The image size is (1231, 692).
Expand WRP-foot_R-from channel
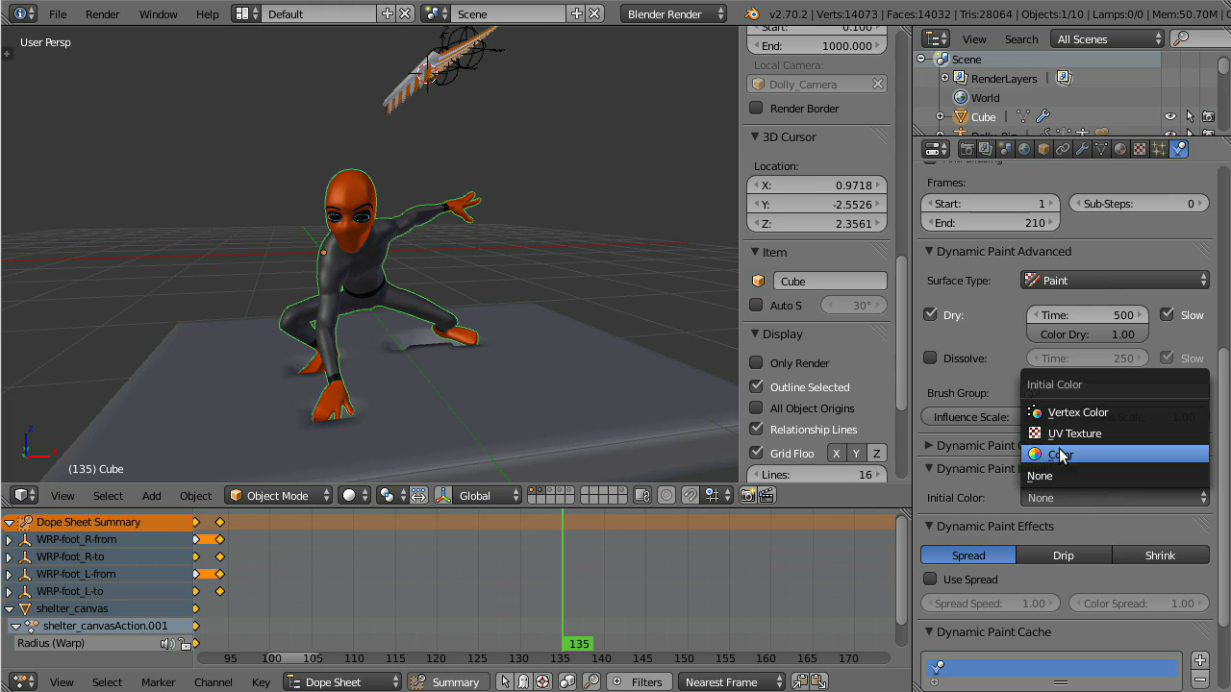click(10, 539)
